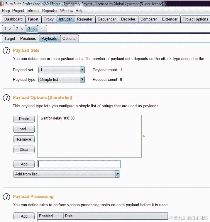Click the orange arrow beside payload list

pyautogui.click(x=144, y=136)
